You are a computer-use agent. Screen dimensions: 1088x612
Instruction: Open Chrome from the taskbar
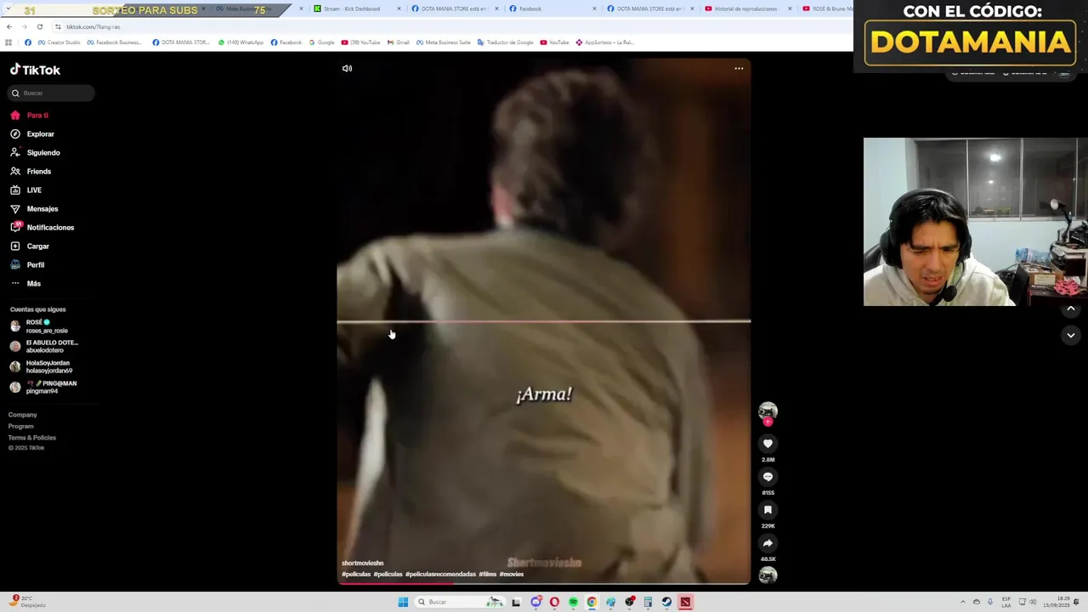point(592,602)
